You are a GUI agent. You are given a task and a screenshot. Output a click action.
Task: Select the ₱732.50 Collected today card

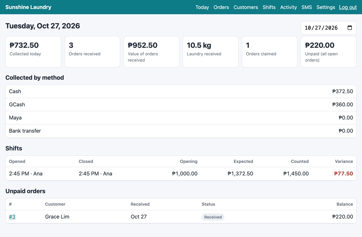point(33,52)
